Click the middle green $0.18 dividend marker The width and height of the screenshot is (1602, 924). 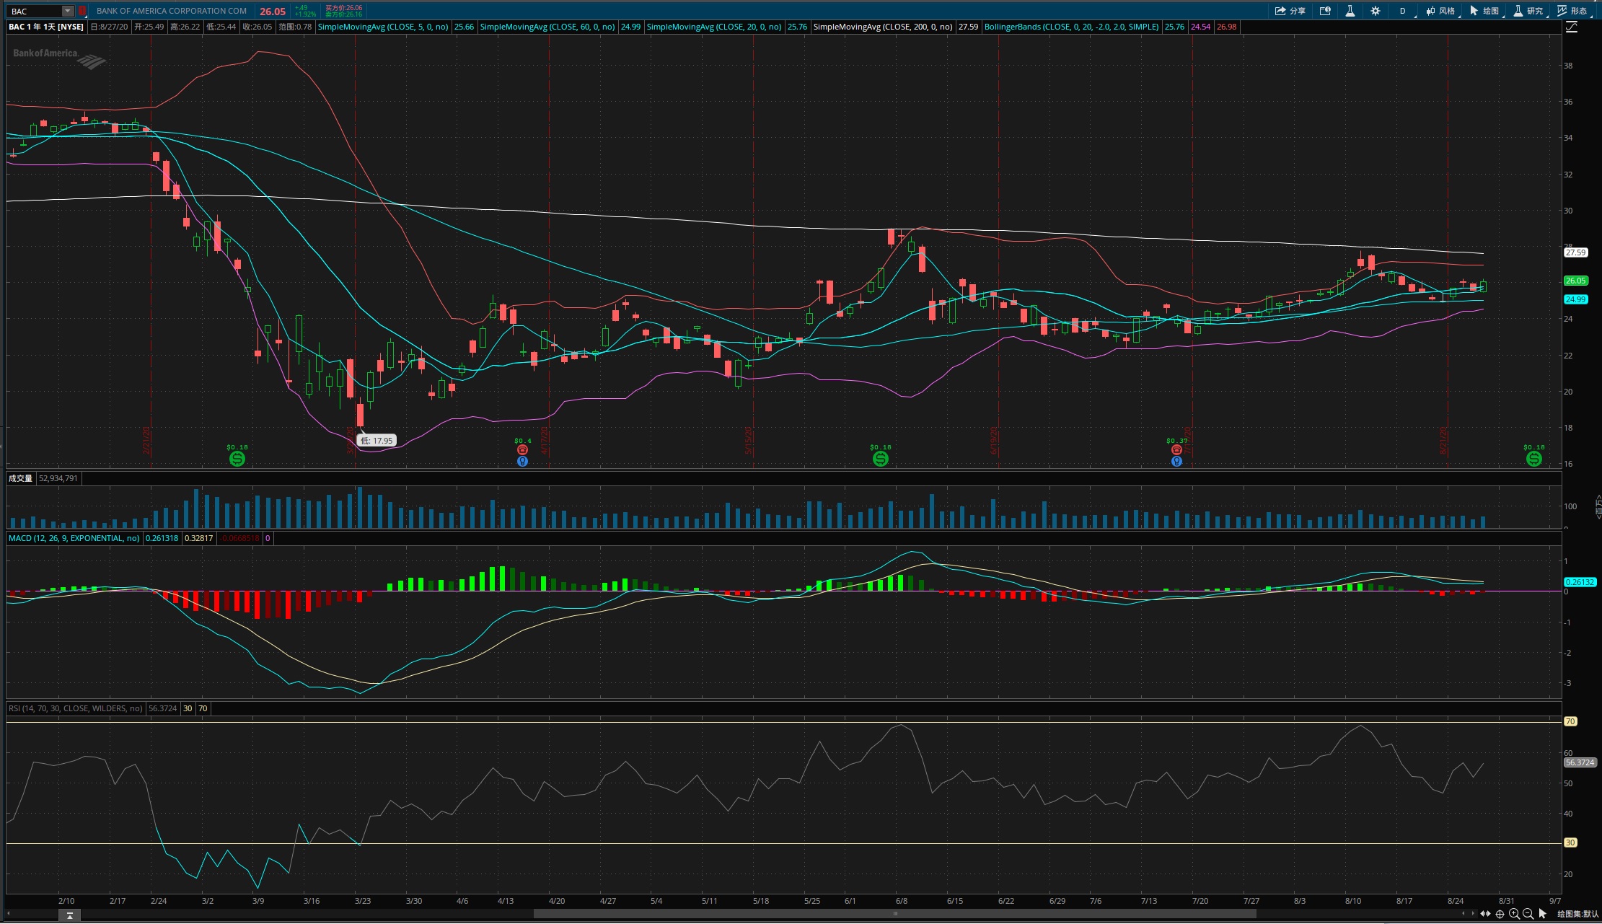coord(880,459)
